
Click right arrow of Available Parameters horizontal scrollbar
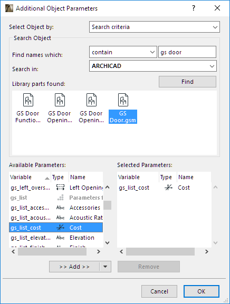(99, 251)
